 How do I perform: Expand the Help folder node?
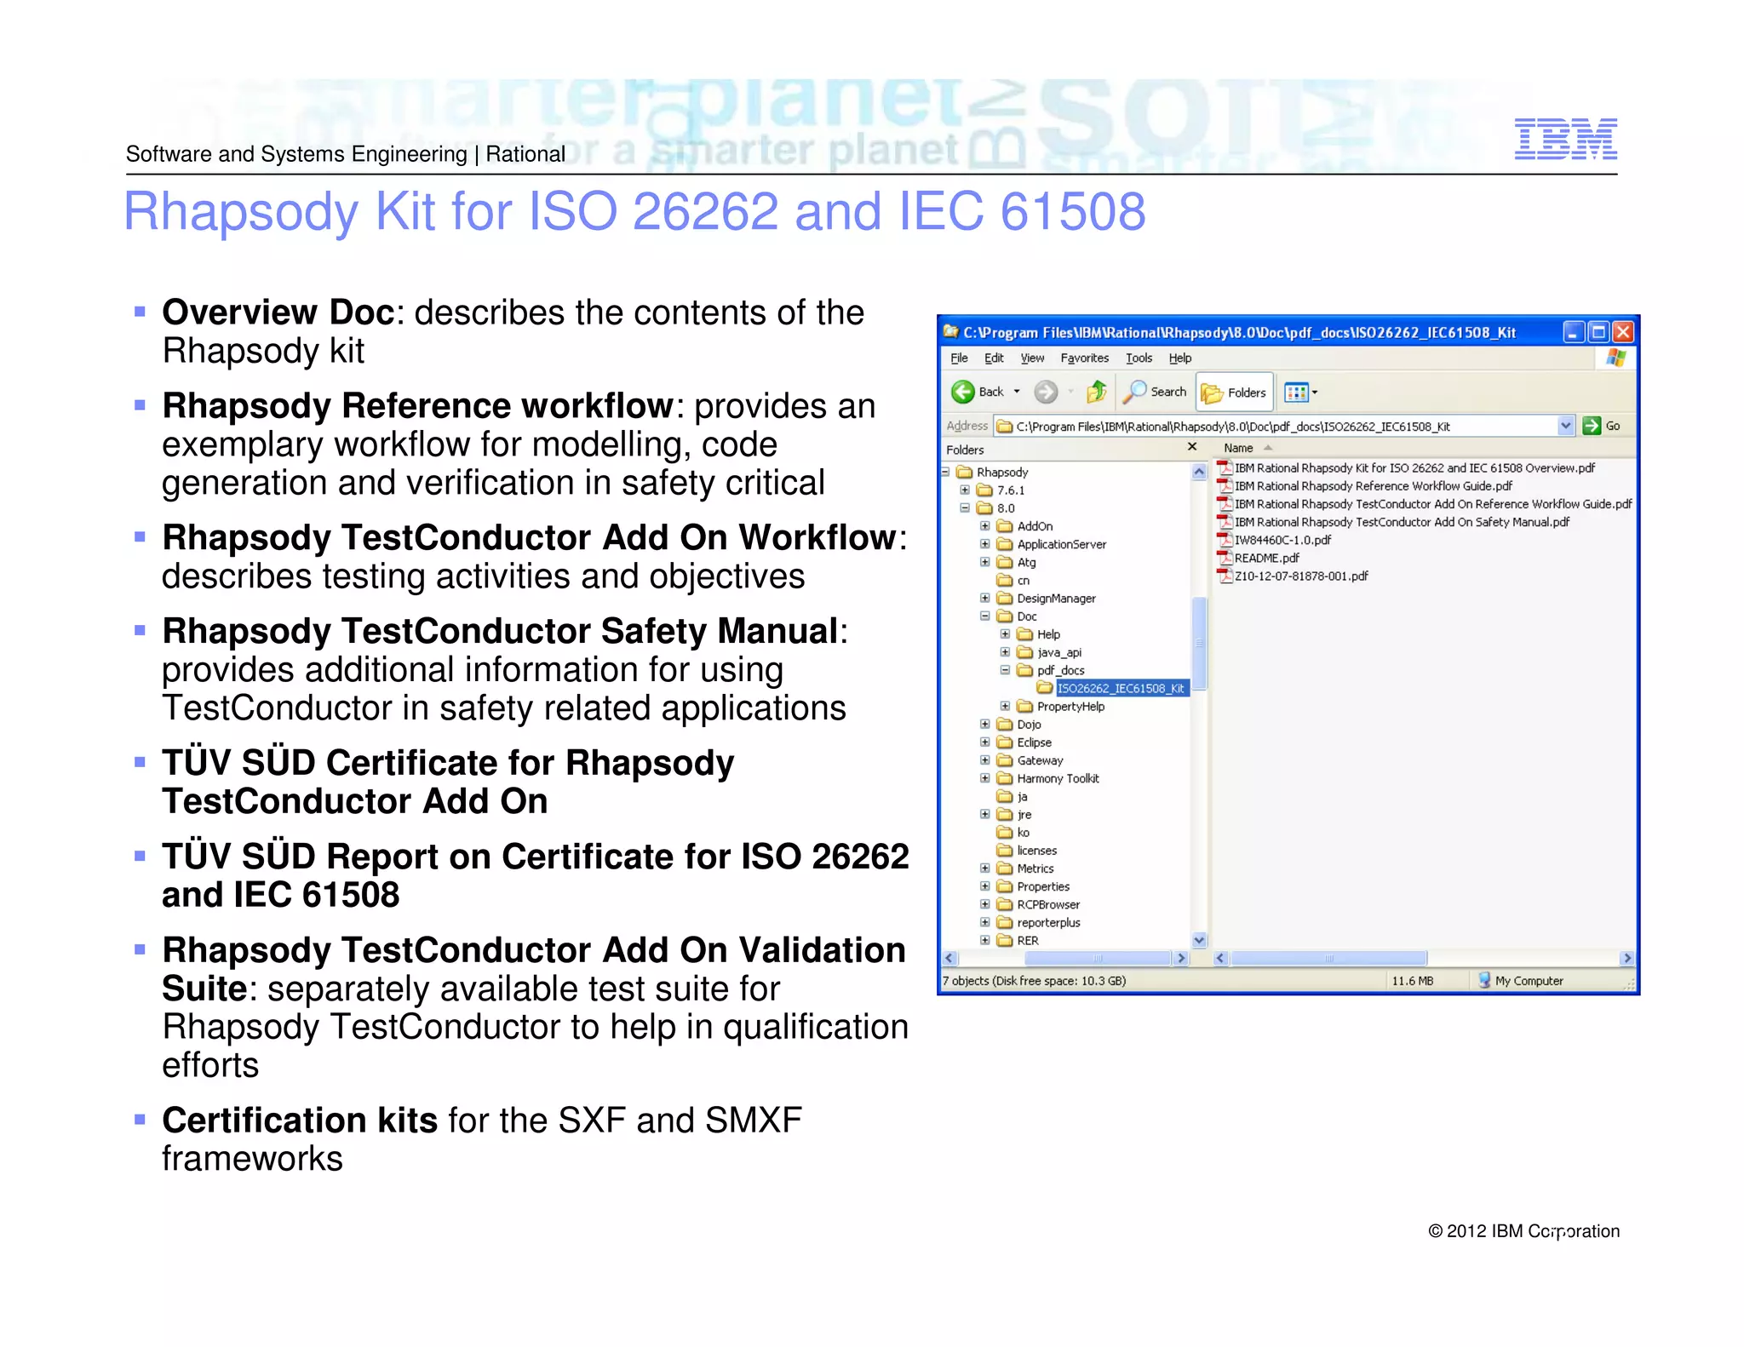(x=1005, y=633)
